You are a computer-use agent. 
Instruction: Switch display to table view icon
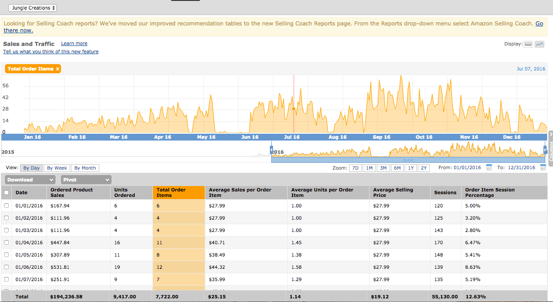[x=528, y=44]
